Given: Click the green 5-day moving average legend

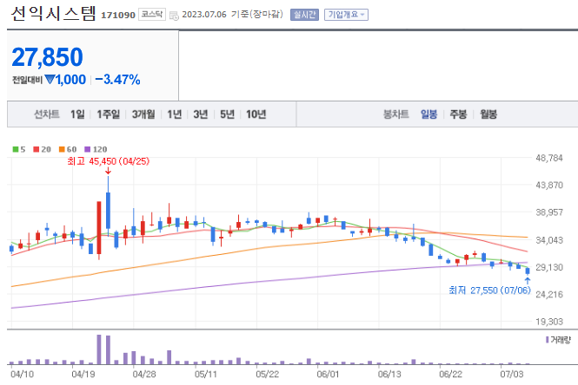Looking at the screenshot, I should pyautogui.click(x=19, y=149).
